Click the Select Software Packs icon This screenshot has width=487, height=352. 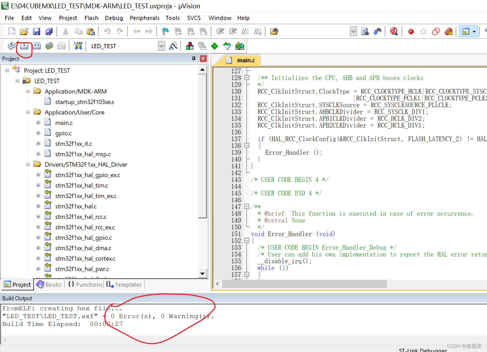227,46
